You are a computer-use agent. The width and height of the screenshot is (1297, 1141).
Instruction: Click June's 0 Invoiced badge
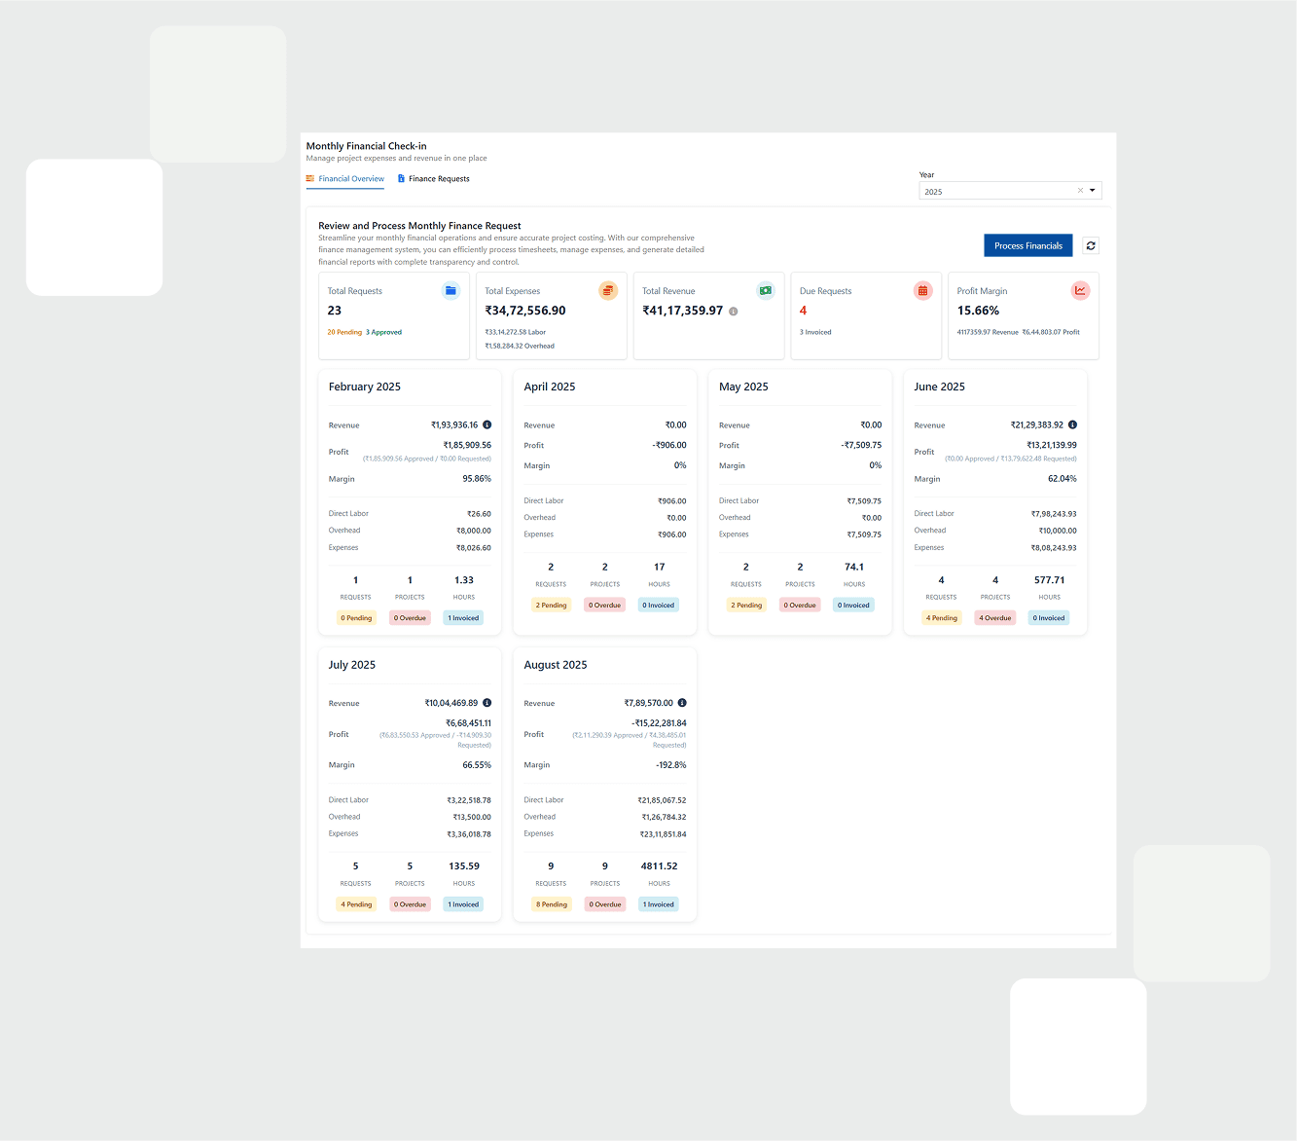pyautogui.click(x=1049, y=618)
